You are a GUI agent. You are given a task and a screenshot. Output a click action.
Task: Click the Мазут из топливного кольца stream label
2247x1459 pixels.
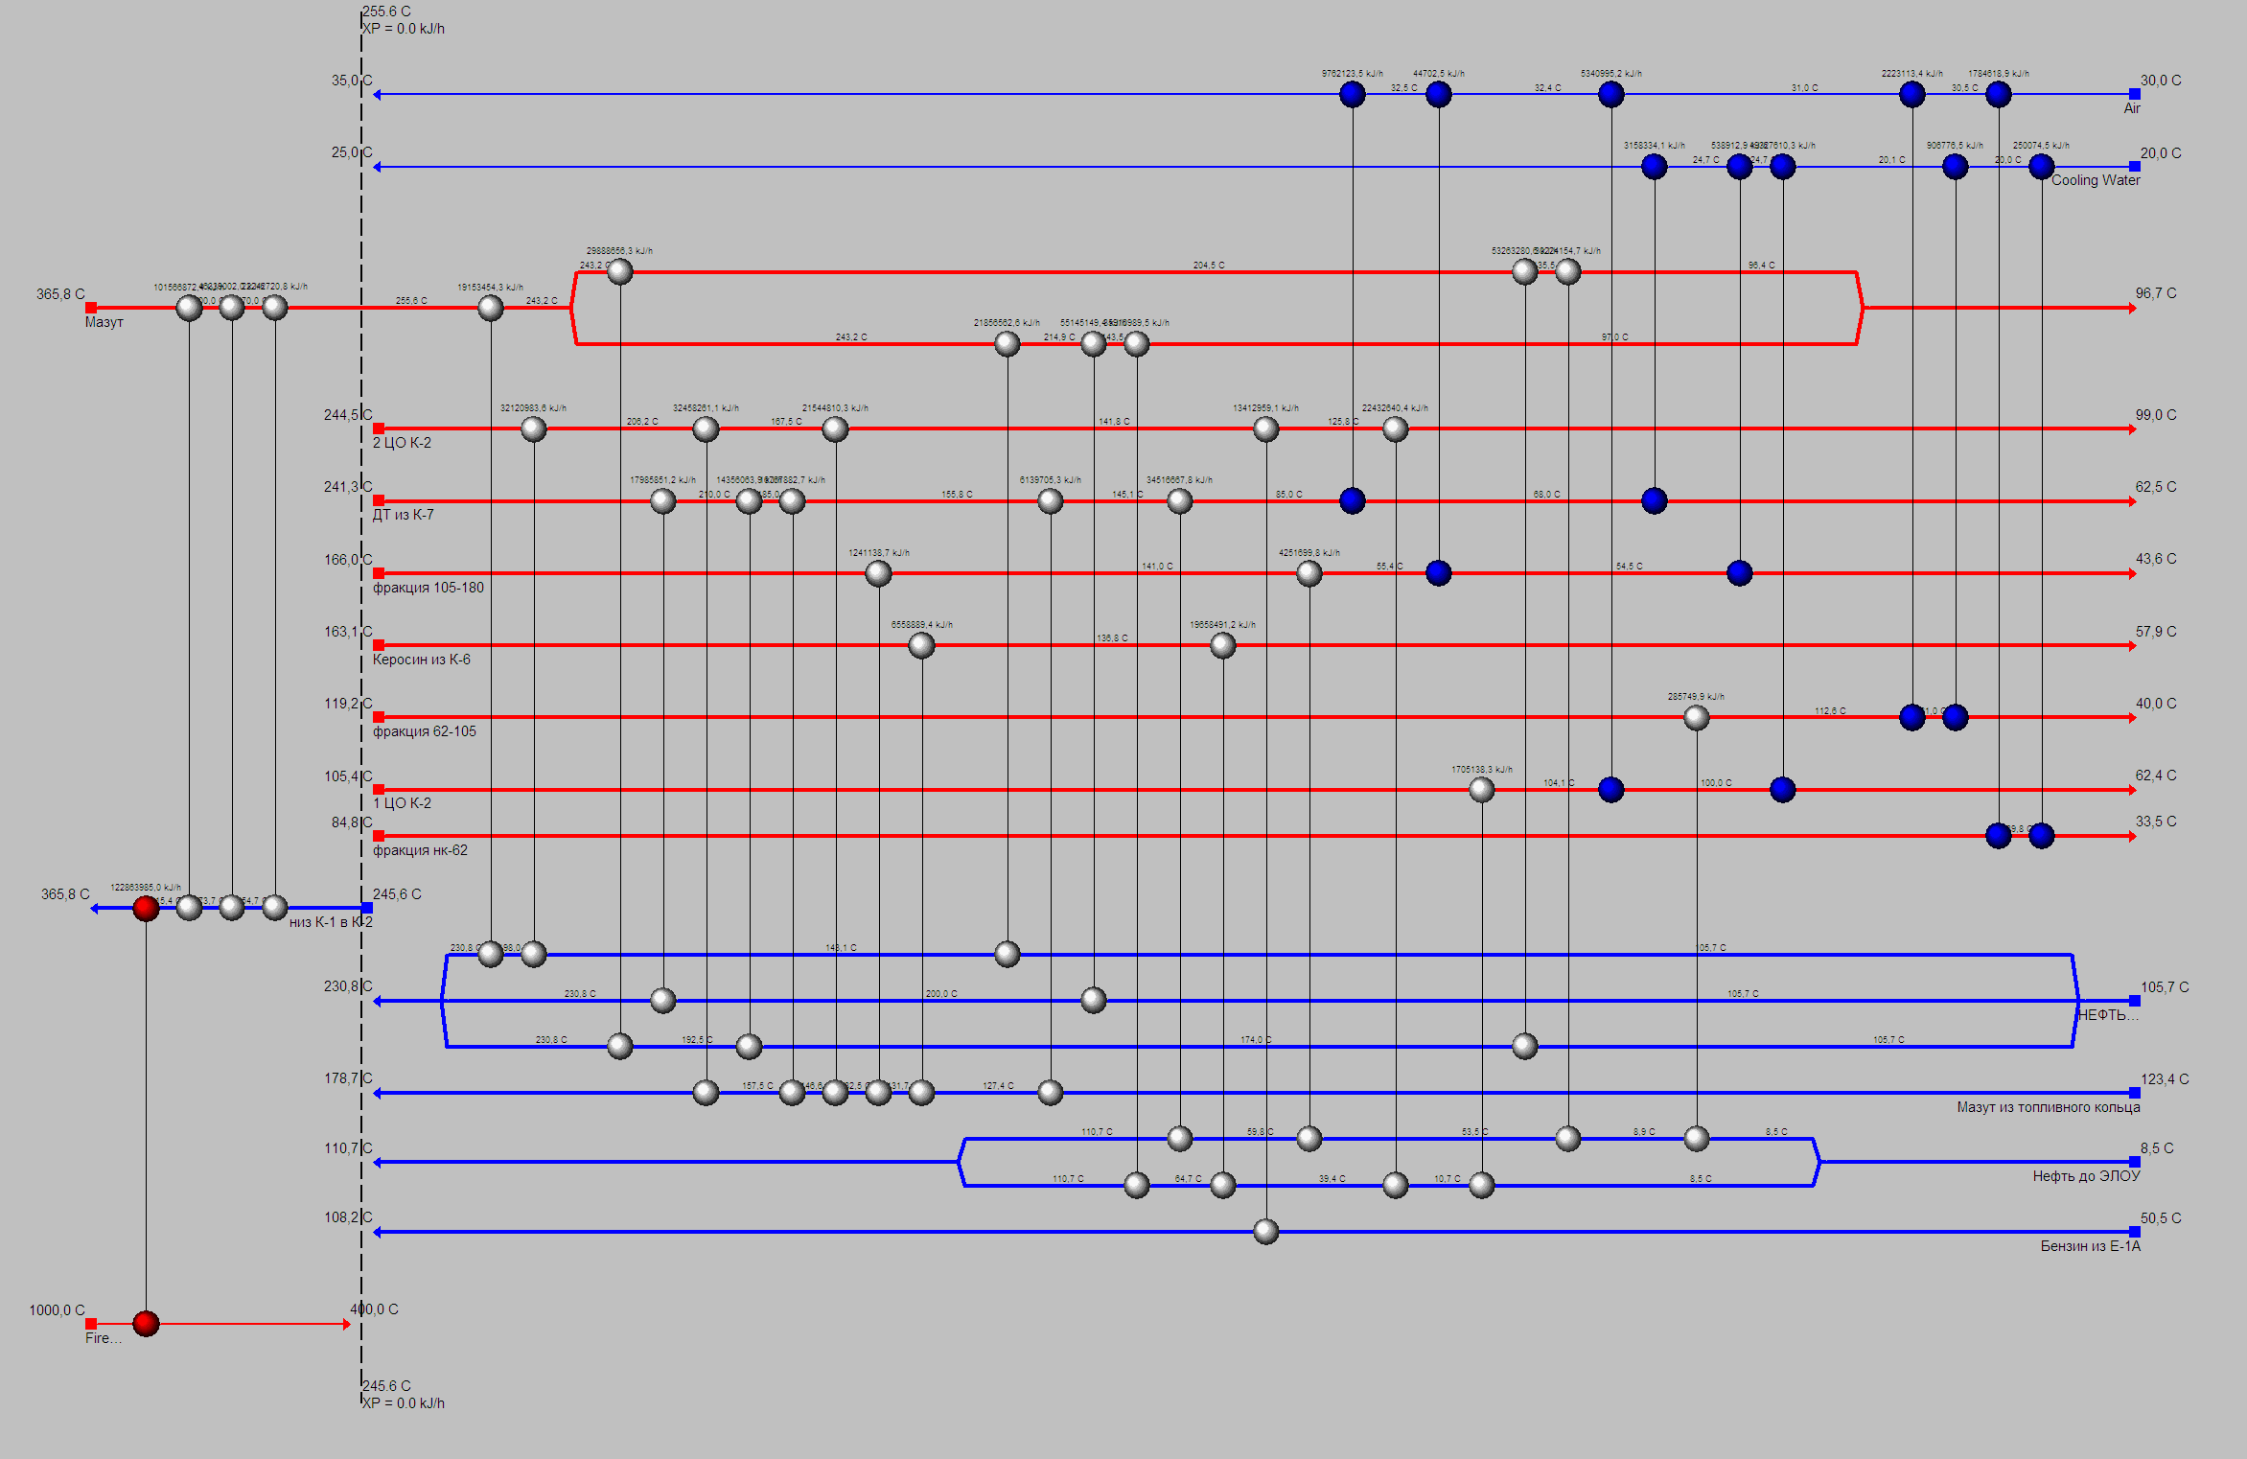tap(2048, 1107)
